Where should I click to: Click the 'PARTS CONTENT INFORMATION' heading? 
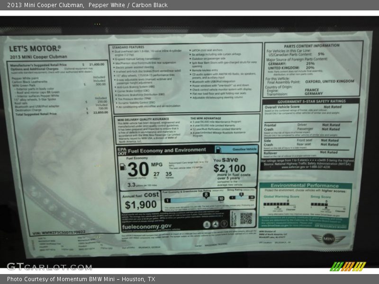click(312, 45)
